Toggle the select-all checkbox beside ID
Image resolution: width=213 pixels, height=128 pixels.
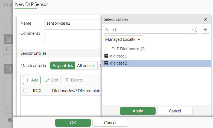point(25,91)
